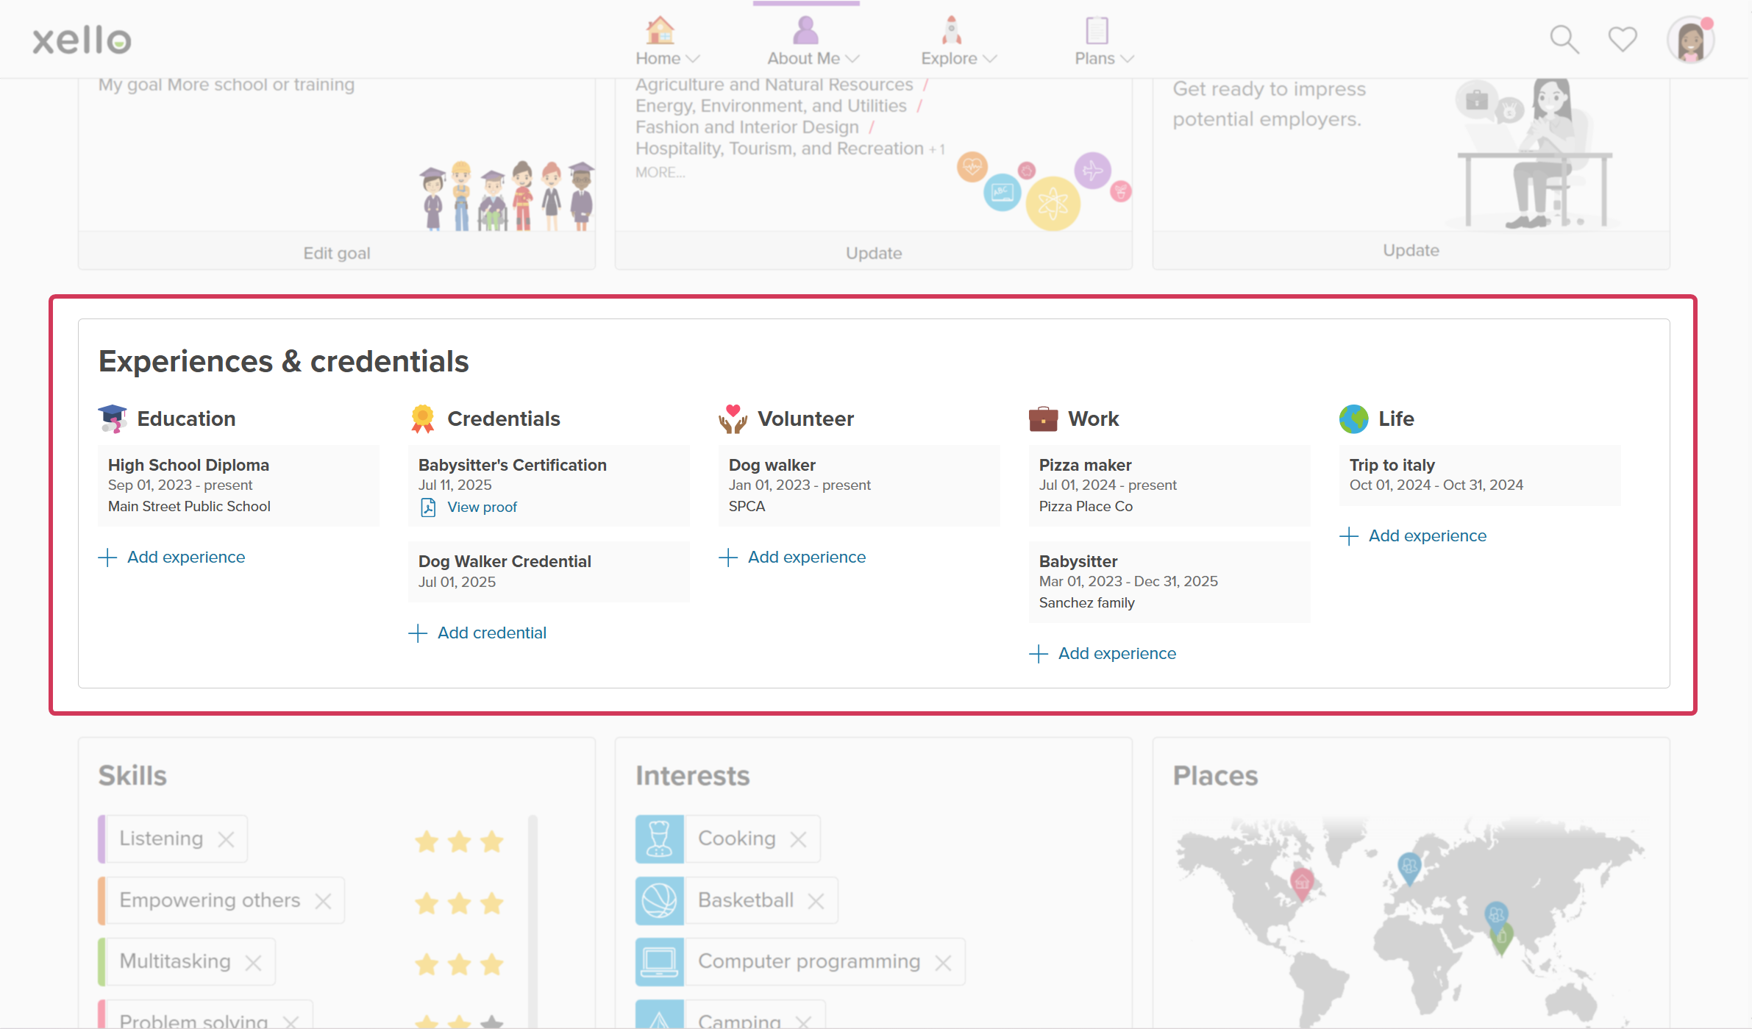Screen dimensions: 1752x1029
Task: Click the Education graduation cap icon
Action: point(114,419)
